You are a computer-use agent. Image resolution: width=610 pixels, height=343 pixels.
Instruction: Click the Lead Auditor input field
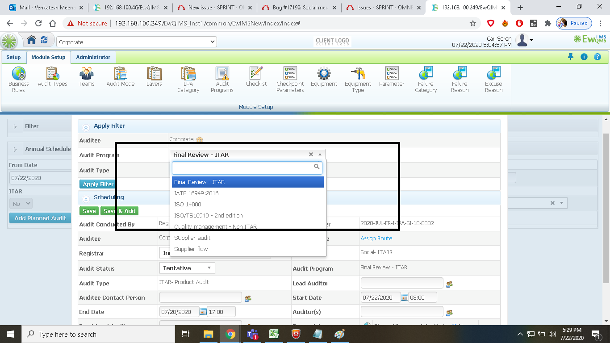point(402,283)
